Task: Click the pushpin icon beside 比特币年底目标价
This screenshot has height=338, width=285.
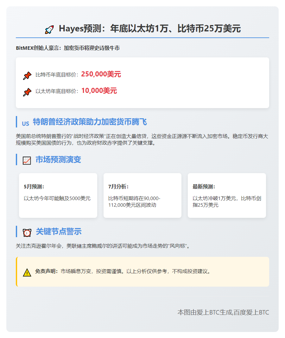Action: (27, 76)
